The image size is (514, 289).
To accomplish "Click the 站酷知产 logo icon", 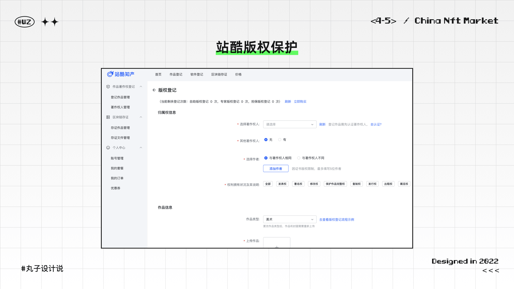I will tap(110, 74).
